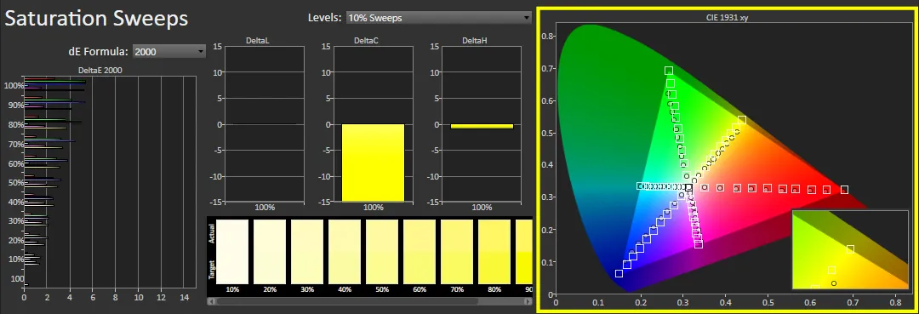Click the swatch strip horizontal scrollbar thumb
This screenshot has height=314, width=919.
347,302
